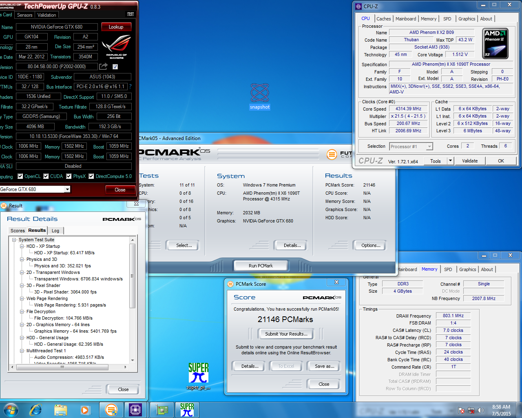Open the Windows Start menu
This screenshot has width=522, height=418.
coord(11,409)
